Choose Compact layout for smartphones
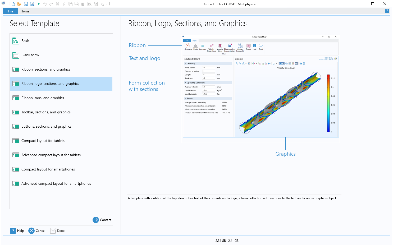393x245 pixels. [61, 169]
